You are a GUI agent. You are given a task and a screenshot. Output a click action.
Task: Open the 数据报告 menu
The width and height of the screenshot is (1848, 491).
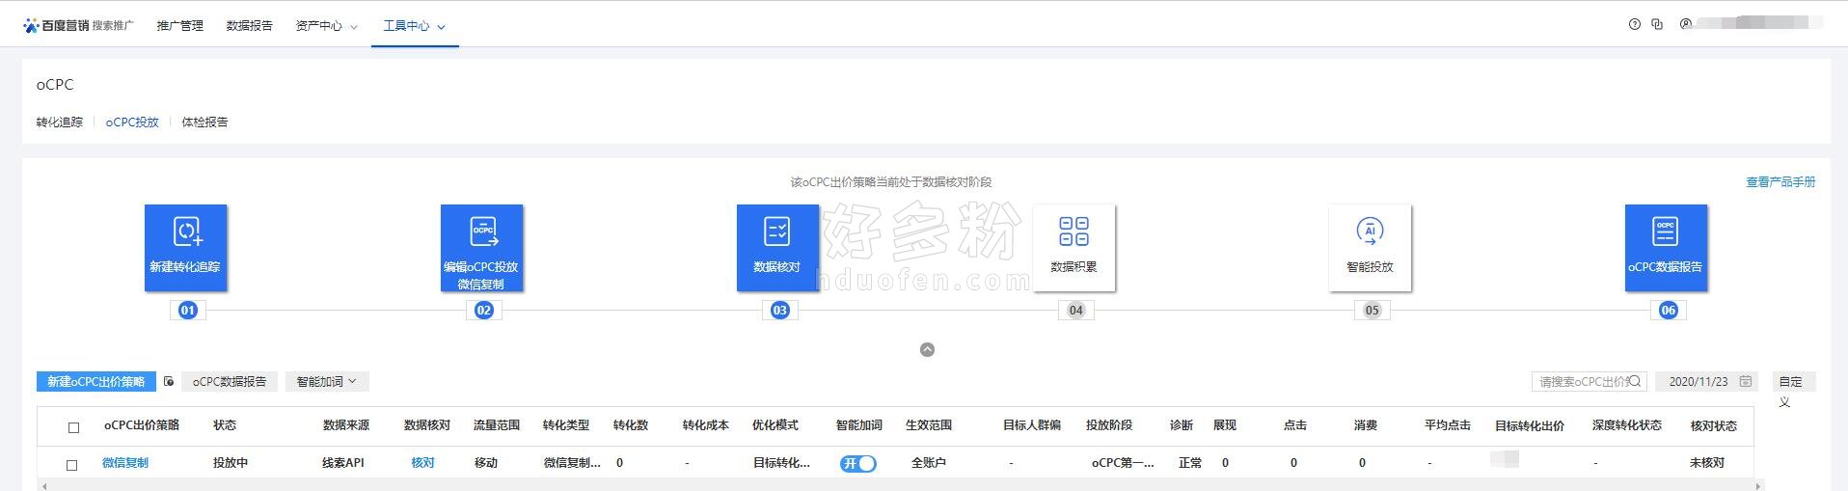point(250,26)
